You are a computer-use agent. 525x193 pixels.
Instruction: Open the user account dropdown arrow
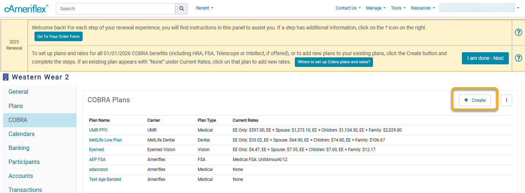coord(518,8)
